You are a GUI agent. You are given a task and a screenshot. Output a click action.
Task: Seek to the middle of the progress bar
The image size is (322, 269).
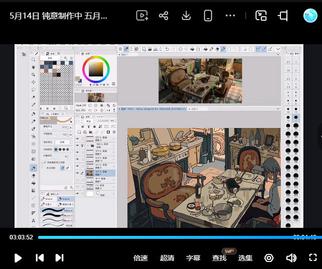180,237
